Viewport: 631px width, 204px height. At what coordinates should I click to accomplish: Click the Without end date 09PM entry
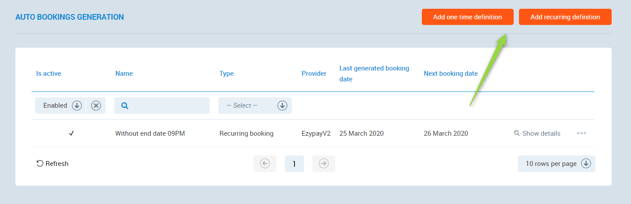click(x=150, y=134)
